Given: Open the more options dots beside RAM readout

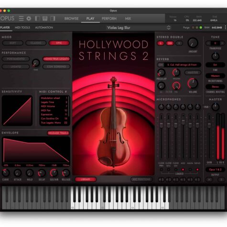Looking at the screenshot, I should pos(226,27).
